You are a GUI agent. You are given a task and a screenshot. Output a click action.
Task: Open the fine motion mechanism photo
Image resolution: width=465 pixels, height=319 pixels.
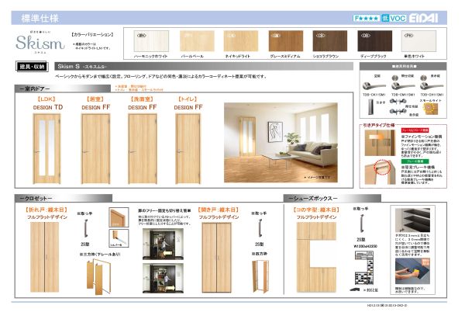pos(380,143)
